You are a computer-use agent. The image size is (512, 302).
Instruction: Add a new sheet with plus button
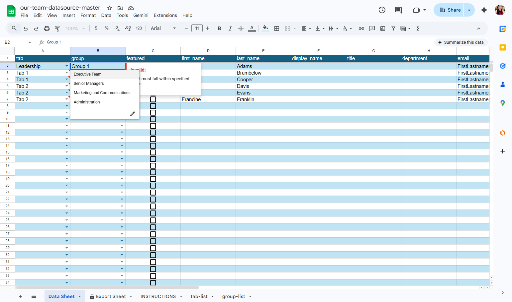click(21, 296)
